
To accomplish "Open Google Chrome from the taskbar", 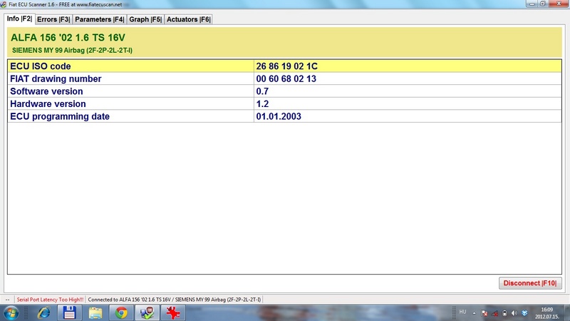I will point(122,312).
